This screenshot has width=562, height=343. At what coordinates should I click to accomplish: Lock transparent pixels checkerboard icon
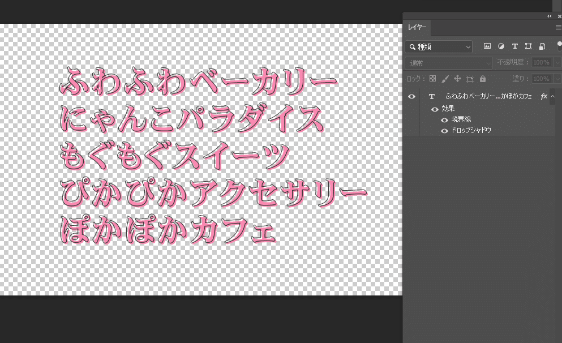click(x=433, y=79)
